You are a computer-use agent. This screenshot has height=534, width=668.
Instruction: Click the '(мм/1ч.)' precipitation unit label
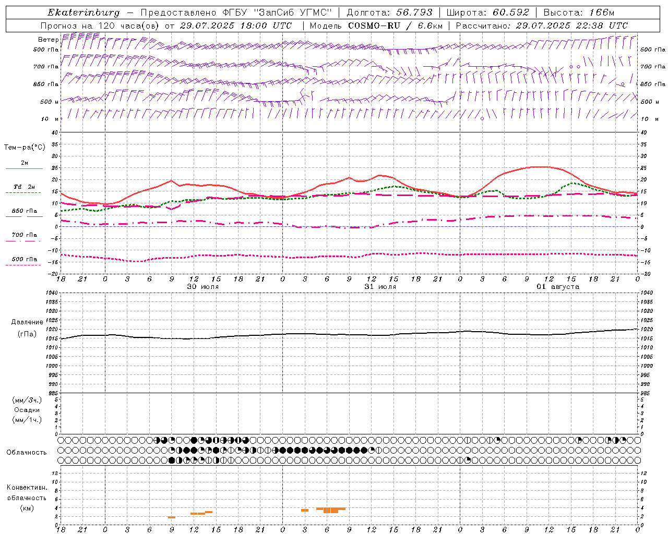(27, 420)
